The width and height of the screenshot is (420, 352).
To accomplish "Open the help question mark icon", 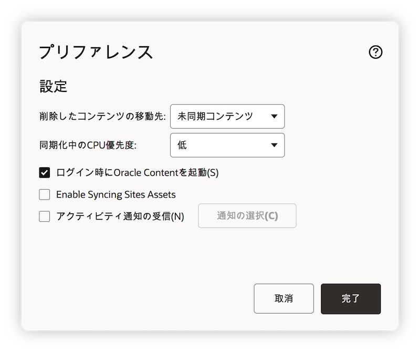I will pos(376,52).
